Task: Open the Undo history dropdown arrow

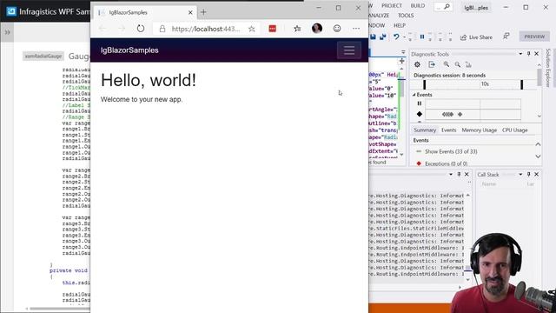Action: pos(404,37)
